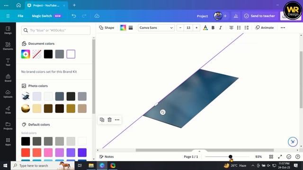Open the help question mark icon
303x170 pixels.
298,157
